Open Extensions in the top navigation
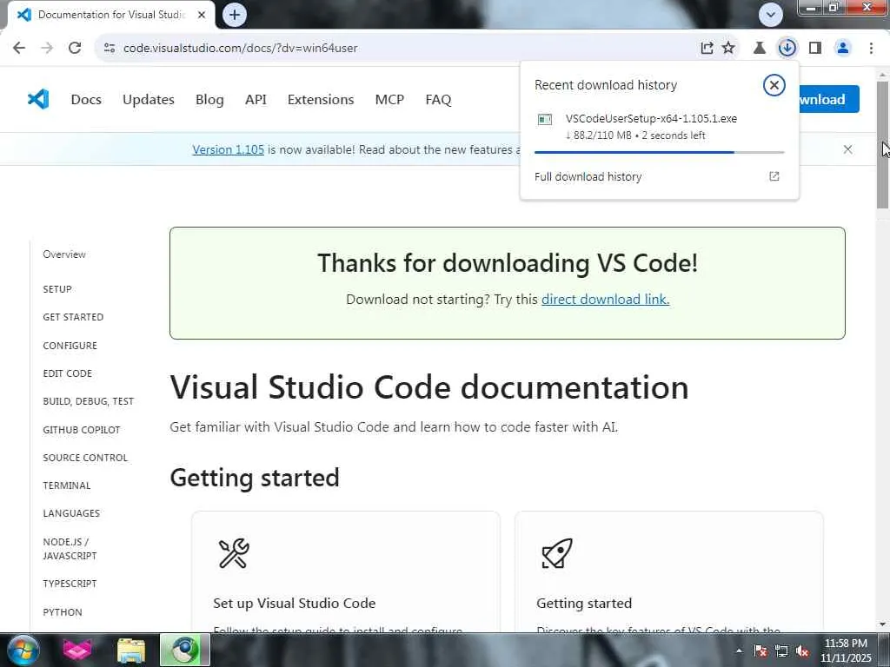Viewport: 890px width, 667px height. [x=321, y=99]
